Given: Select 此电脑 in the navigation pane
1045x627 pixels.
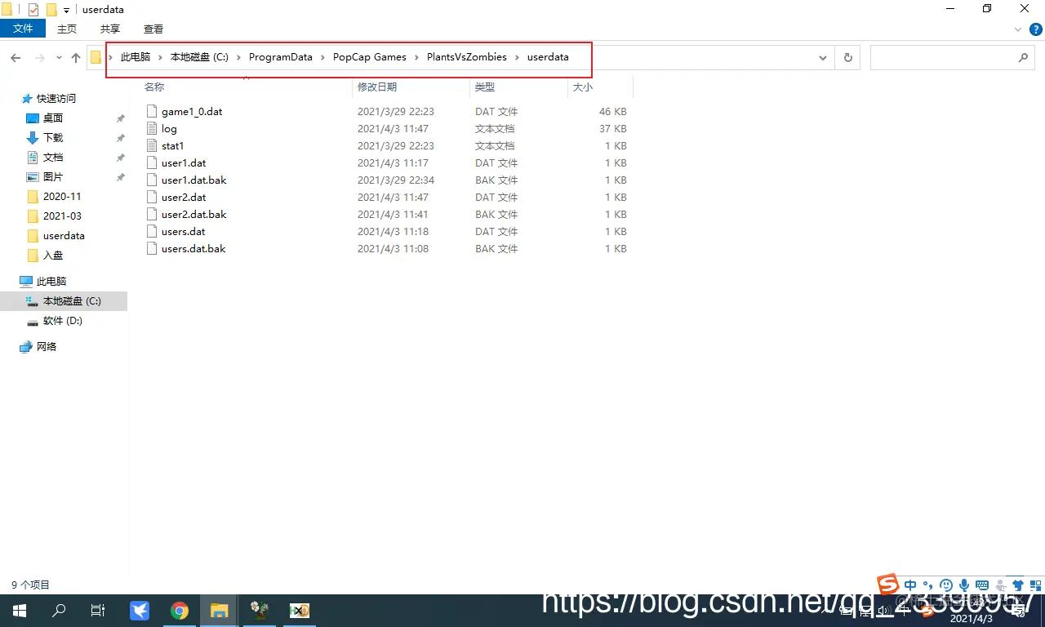Looking at the screenshot, I should [x=51, y=281].
